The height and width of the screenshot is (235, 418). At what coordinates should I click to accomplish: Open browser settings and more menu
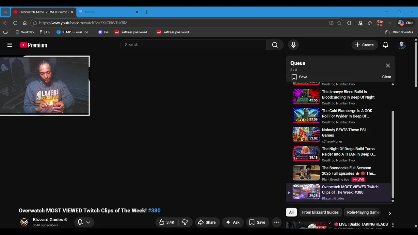389,23
